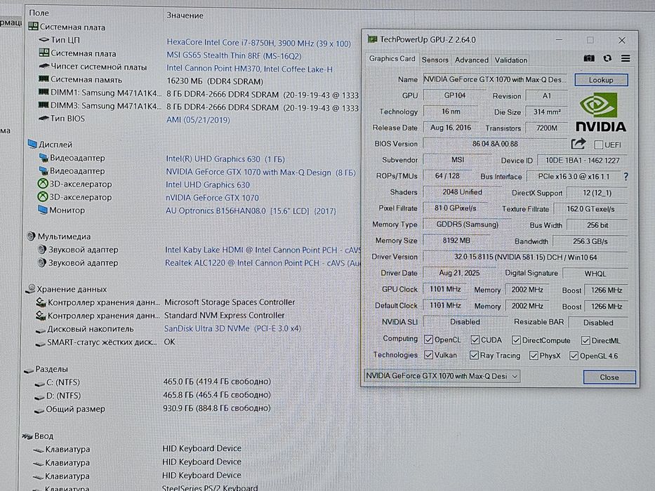
Task: Open the GPU selection dropdown at bottom
Action: pyautogui.click(x=442, y=376)
